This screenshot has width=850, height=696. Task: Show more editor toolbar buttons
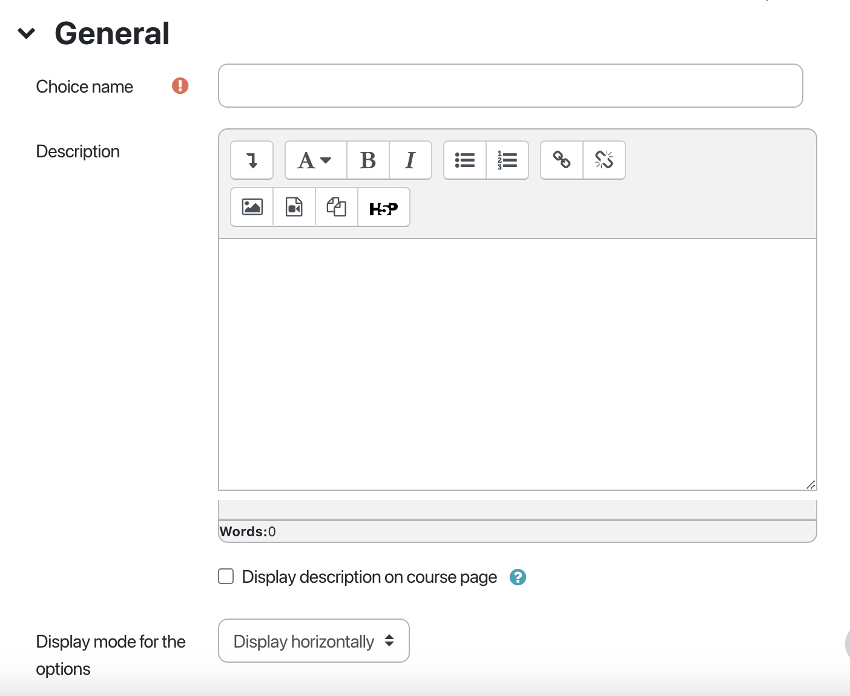pos(252,160)
